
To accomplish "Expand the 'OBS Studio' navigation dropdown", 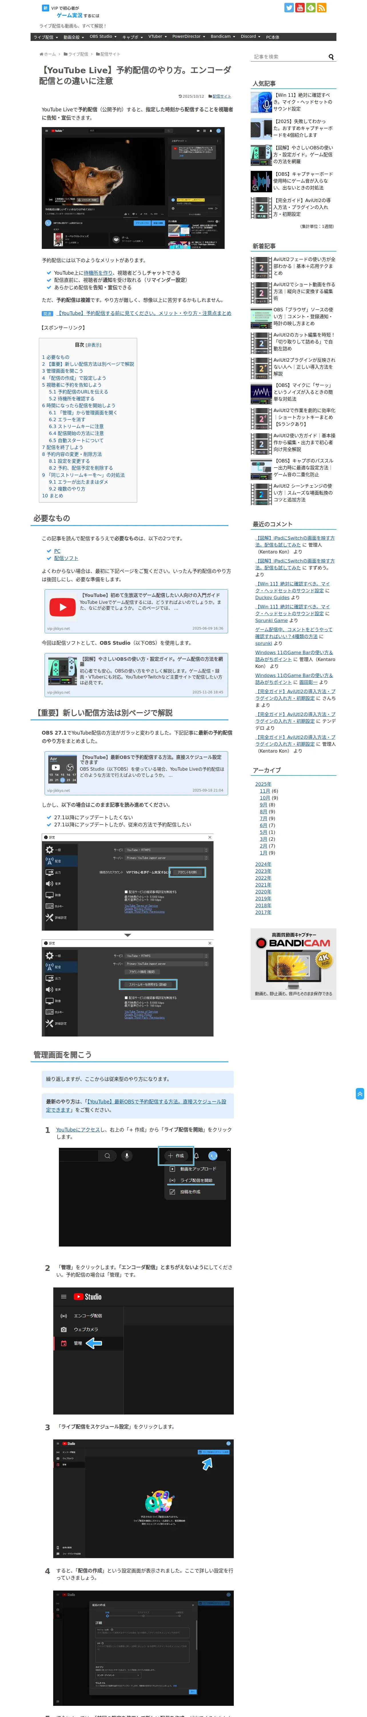I will pyautogui.click(x=103, y=37).
